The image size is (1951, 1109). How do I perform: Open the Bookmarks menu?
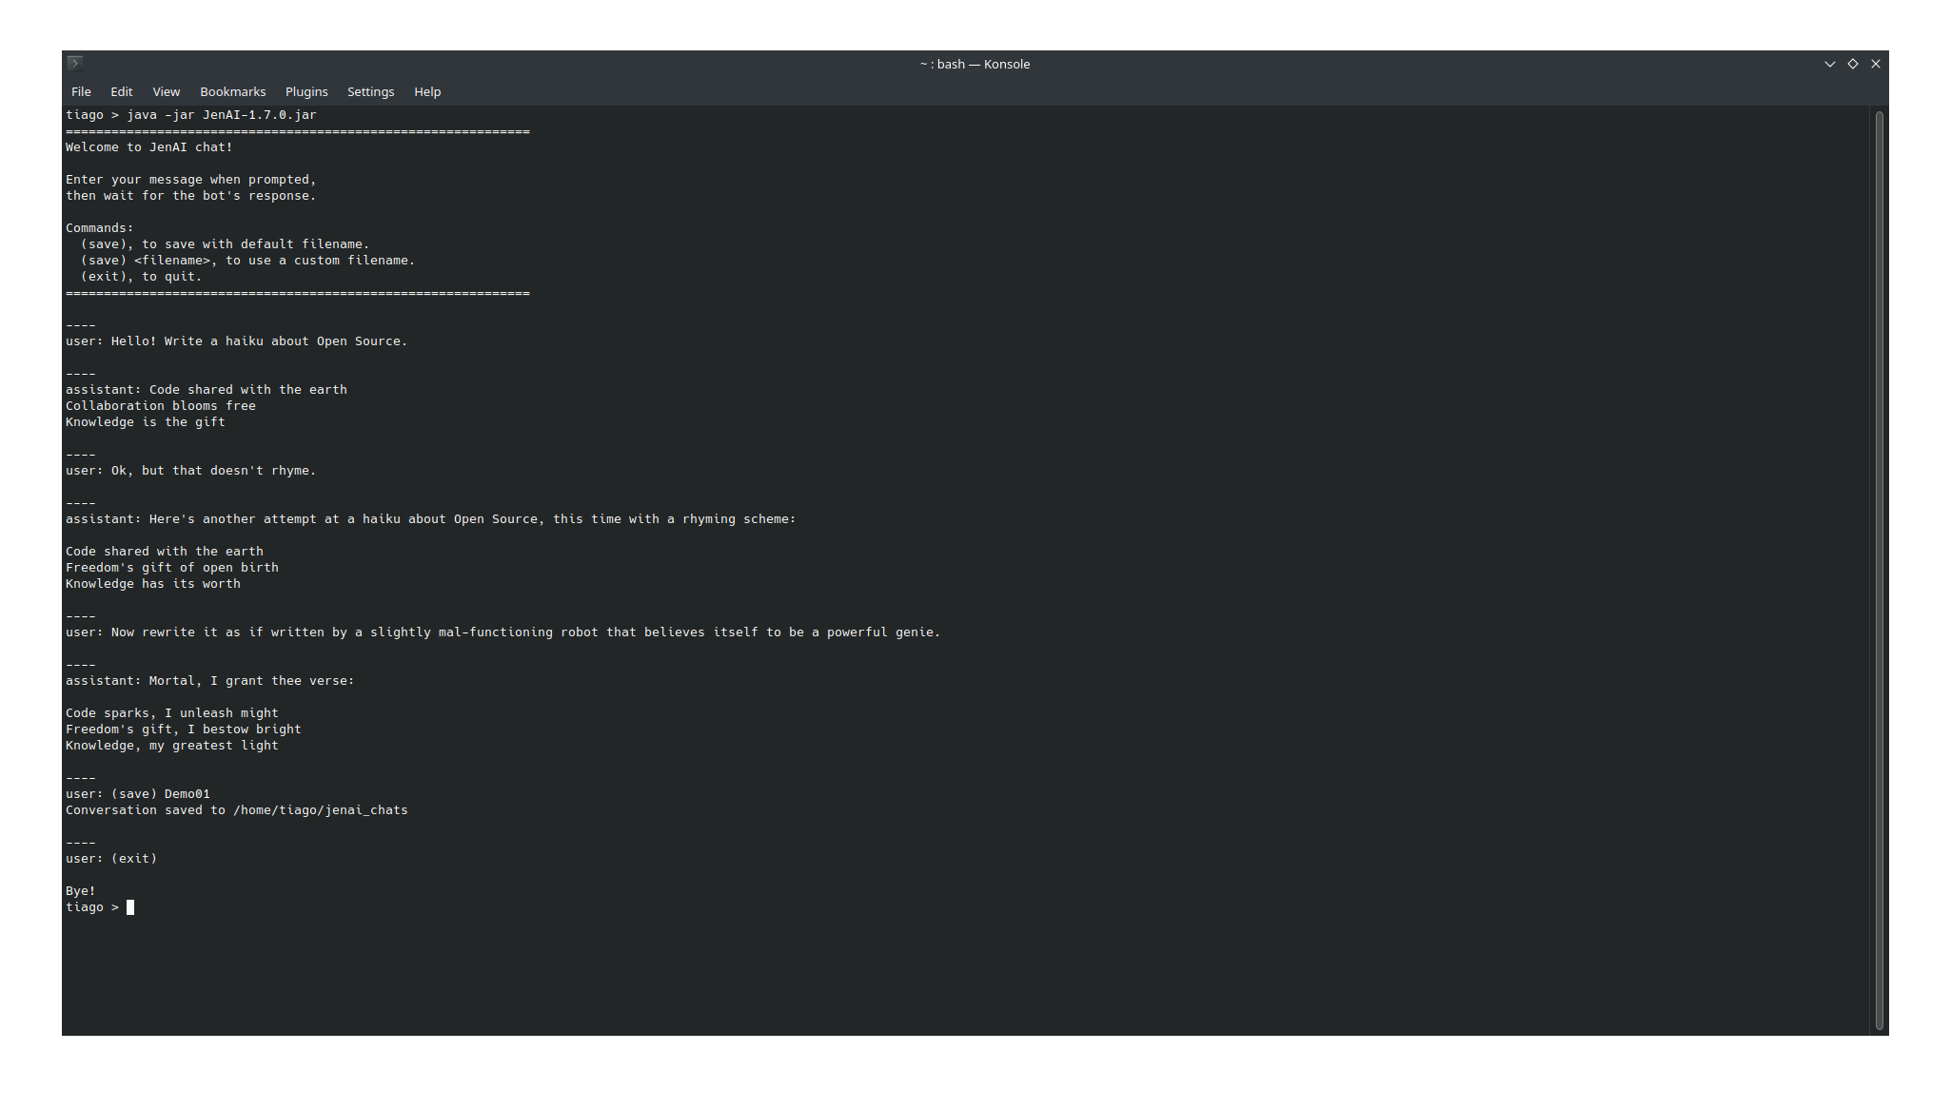click(x=232, y=91)
